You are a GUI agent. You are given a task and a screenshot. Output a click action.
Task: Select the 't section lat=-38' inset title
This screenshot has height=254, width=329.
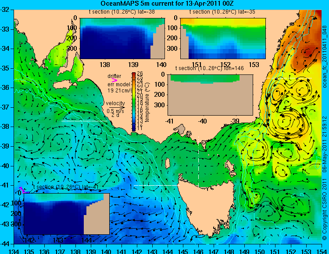point(122,12)
